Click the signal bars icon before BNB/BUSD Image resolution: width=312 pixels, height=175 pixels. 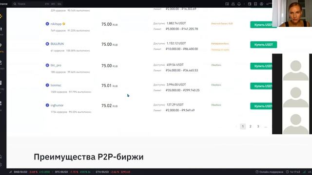pyautogui.click(x=10, y=172)
